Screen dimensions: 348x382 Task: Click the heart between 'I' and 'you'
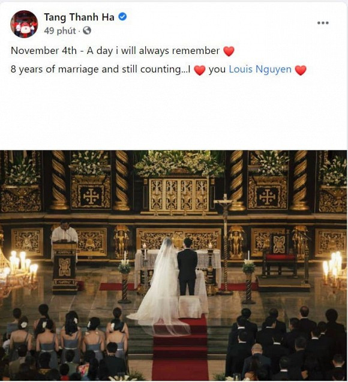click(200, 70)
